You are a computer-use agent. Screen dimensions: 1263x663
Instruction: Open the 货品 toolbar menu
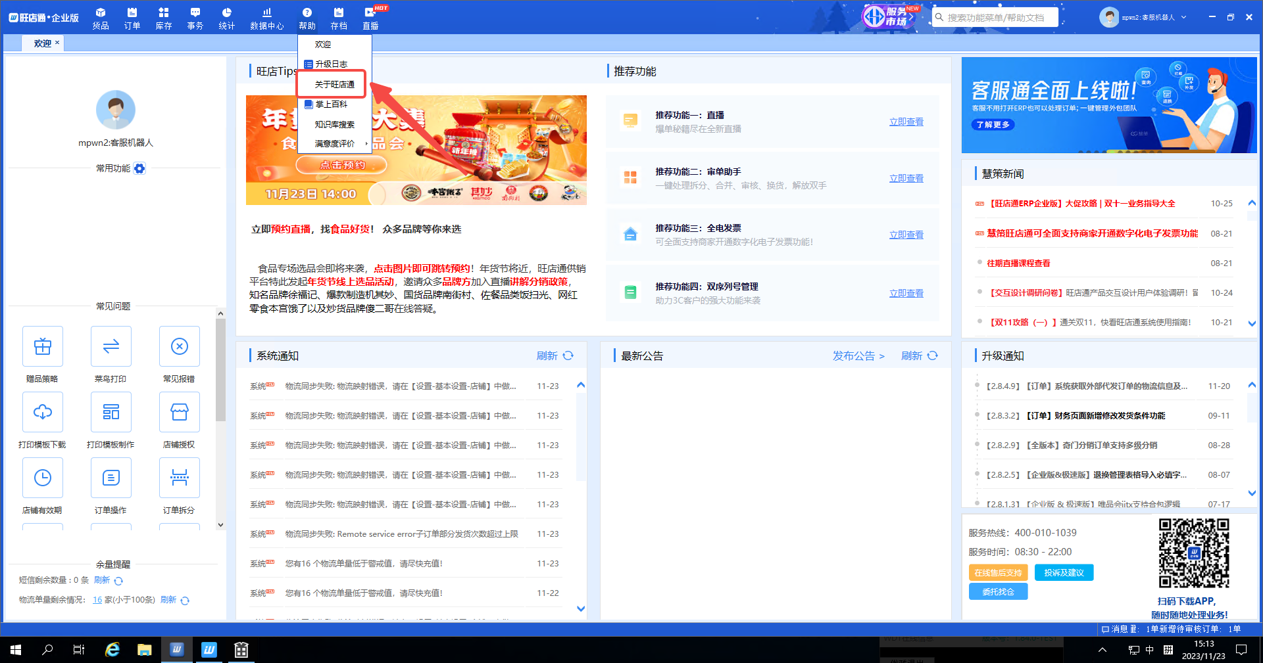(x=100, y=18)
